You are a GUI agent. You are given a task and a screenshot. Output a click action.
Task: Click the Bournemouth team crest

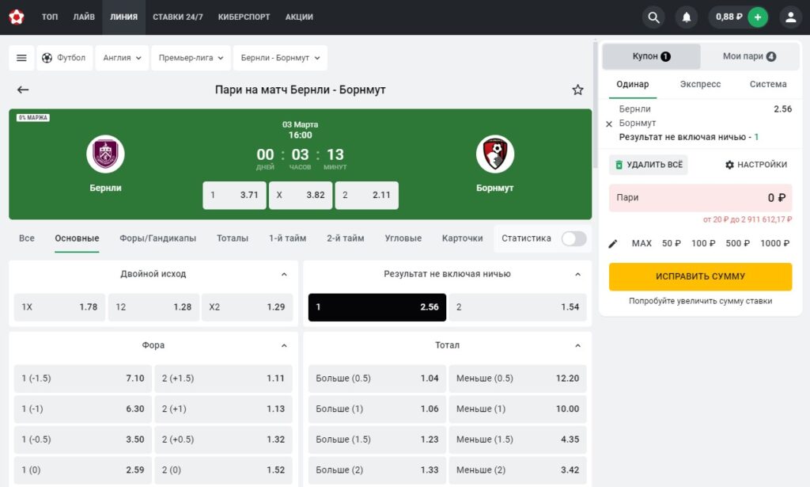pos(495,154)
